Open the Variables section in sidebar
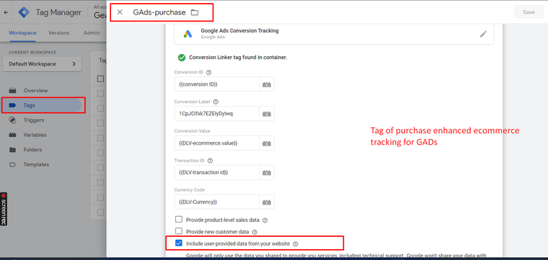This screenshot has width=548, height=260. (35, 135)
